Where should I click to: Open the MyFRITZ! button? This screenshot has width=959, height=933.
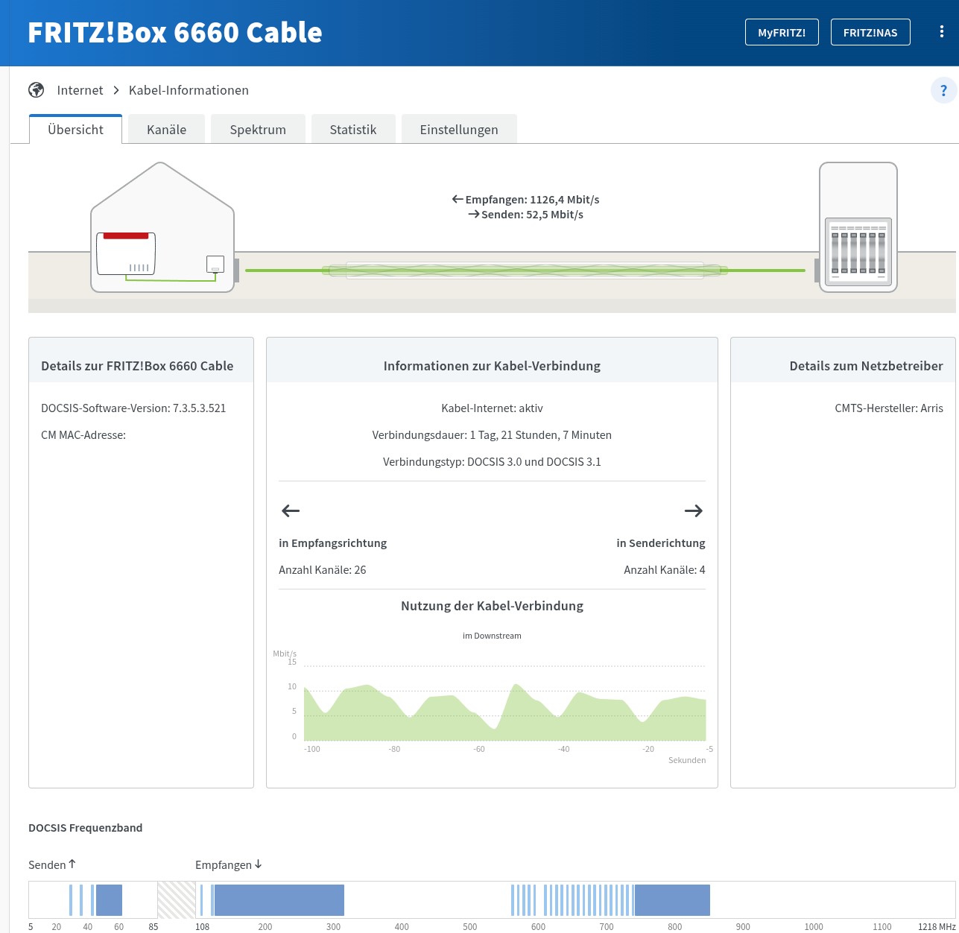(782, 32)
